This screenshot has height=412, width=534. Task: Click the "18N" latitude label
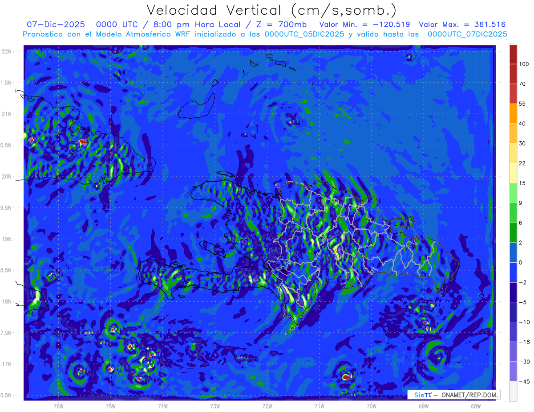coord(7,302)
